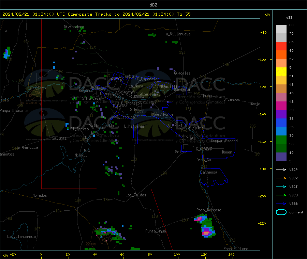
Task: Click the 'S_Pintada' map label
Action: (x=91, y=98)
